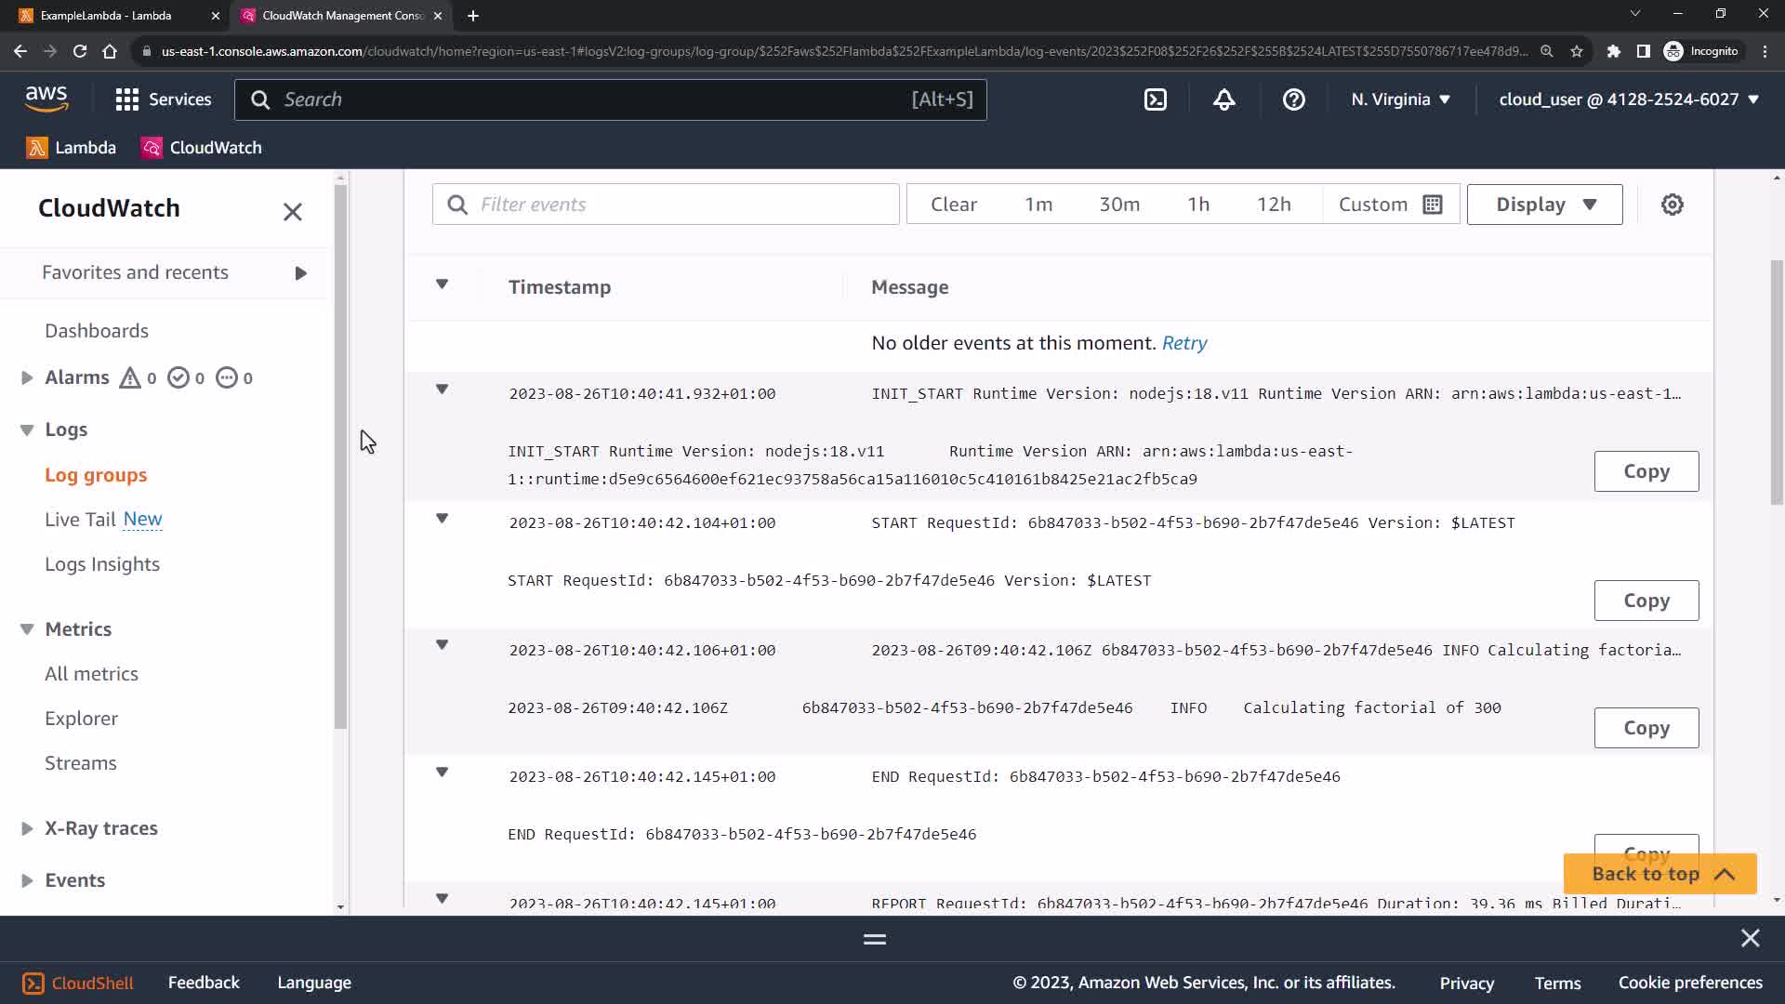Close the CloudWatch sidebar panel

[x=292, y=212]
